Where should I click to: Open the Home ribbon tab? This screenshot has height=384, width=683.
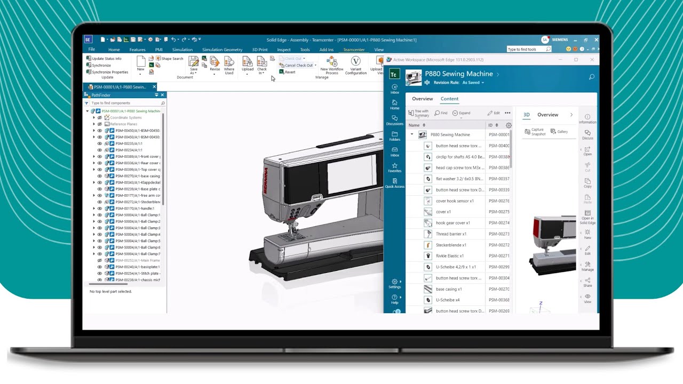114,50
